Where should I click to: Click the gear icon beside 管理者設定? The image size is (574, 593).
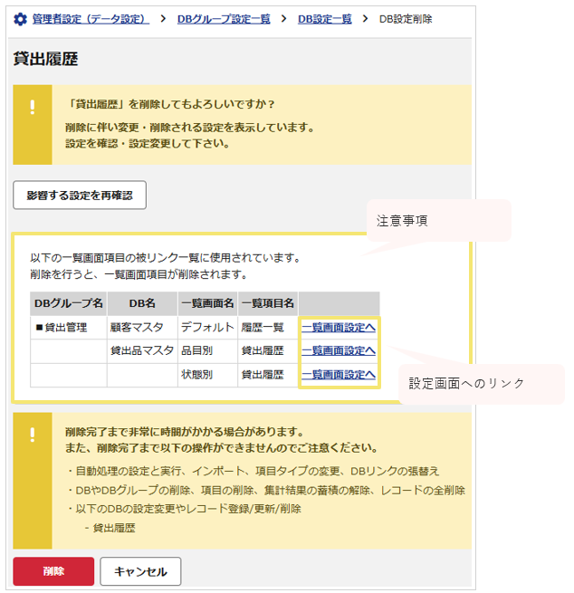[20, 19]
